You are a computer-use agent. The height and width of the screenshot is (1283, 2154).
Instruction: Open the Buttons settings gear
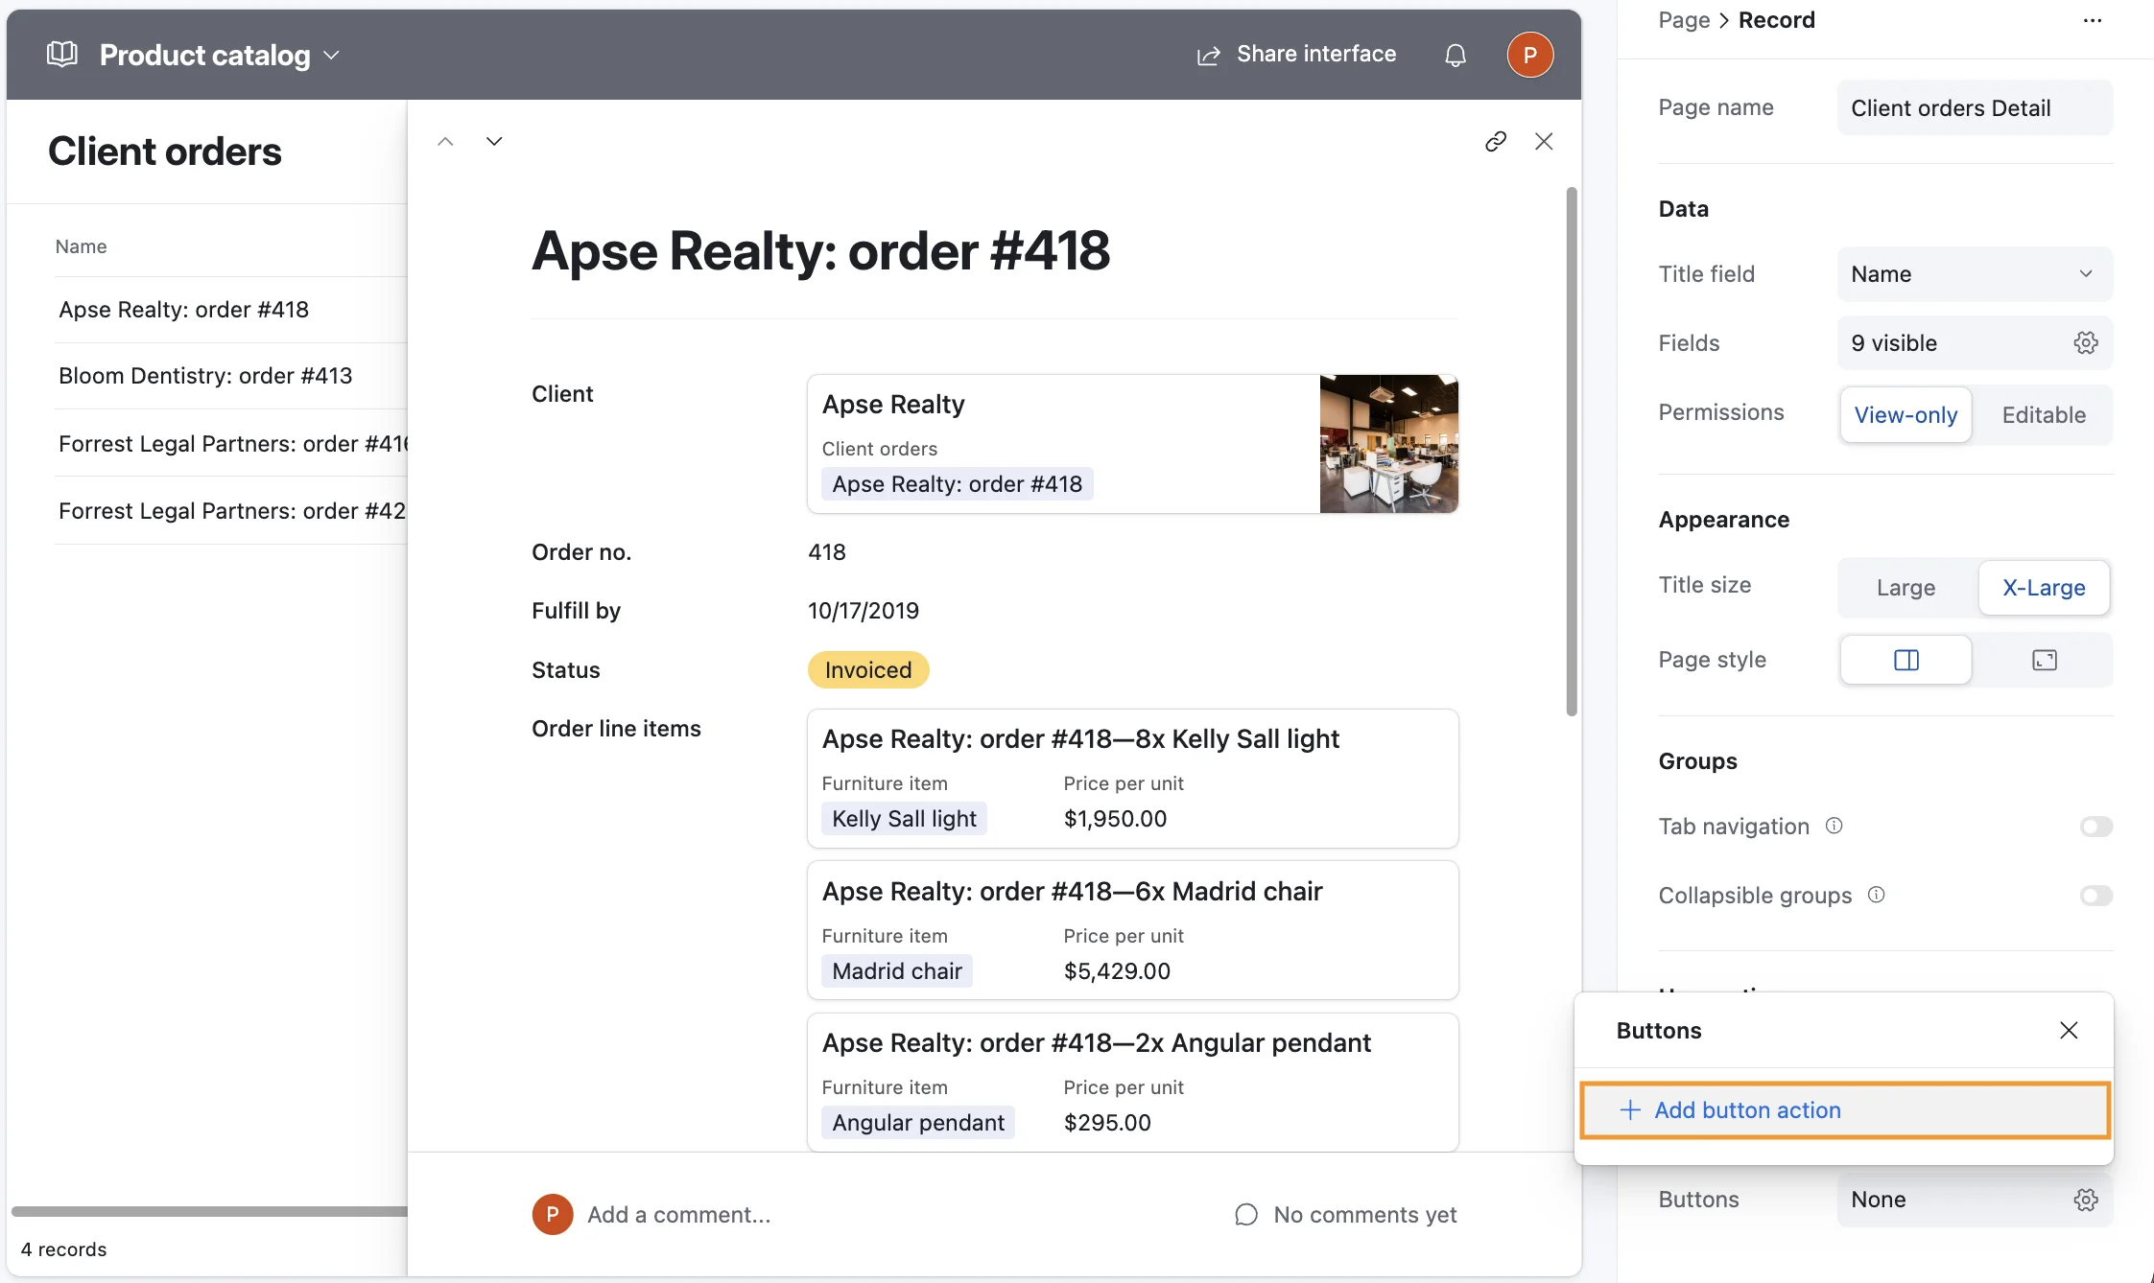click(x=2087, y=1200)
